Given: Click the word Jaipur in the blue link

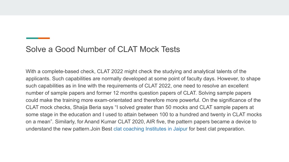Looking at the screenshot, I should point(180,129).
